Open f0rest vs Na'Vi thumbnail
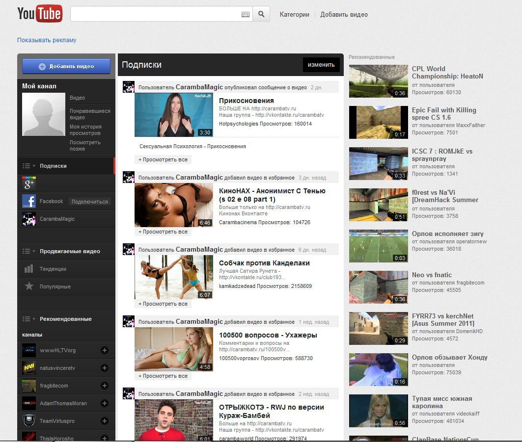This screenshot has width=522, height=442. 379,205
